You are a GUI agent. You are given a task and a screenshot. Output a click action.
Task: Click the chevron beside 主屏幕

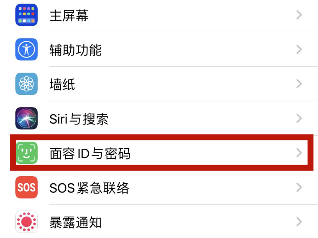tap(299, 15)
